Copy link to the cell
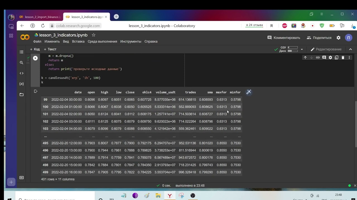 (x=318, y=57)
